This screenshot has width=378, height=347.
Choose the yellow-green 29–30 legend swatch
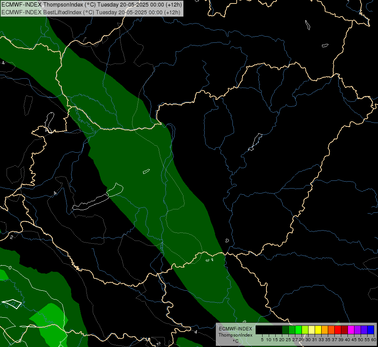[305, 330]
